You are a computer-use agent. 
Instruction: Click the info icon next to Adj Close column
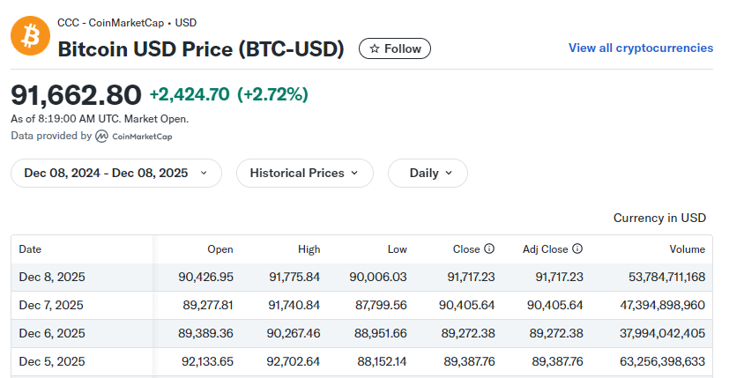pos(577,248)
